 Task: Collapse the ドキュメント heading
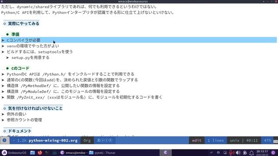(x=20, y=131)
